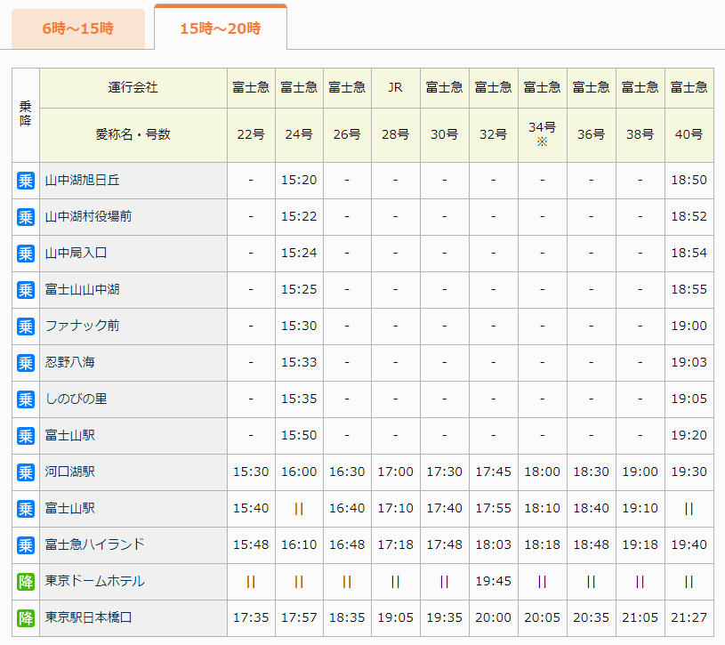Screen dimensions: 725x645
Task: Click the 21:27 東京駅日本橋口 arrival cell
Action: pyautogui.click(x=689, y=618)
